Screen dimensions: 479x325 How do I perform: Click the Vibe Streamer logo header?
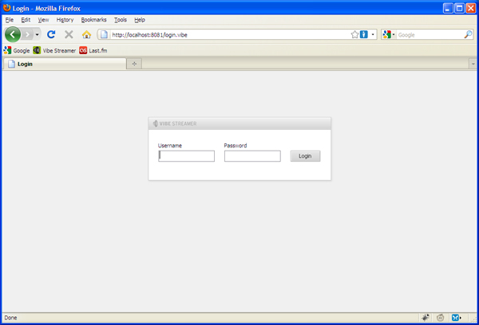(175, 123)
